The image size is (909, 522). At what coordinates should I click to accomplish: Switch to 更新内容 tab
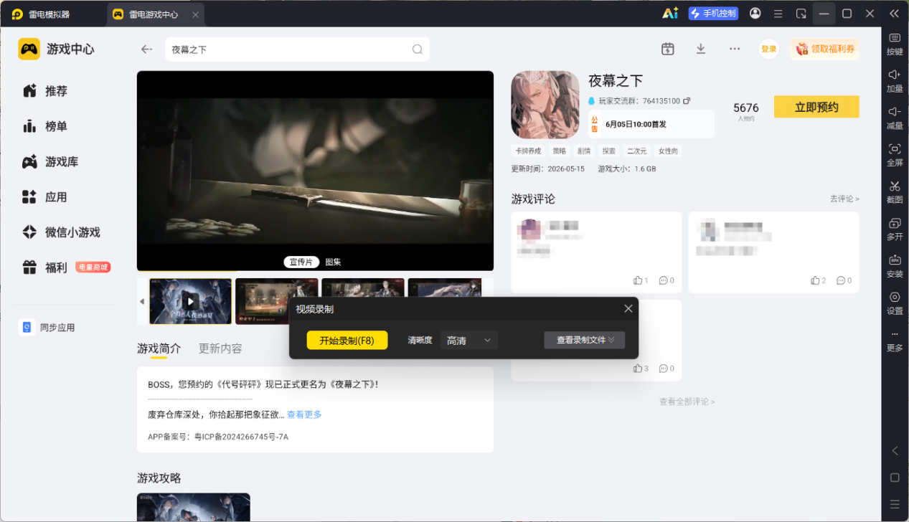[x=220, y=348]
